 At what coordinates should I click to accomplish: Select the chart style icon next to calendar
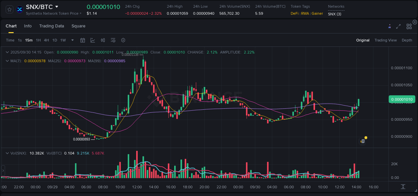pos(93,40)
